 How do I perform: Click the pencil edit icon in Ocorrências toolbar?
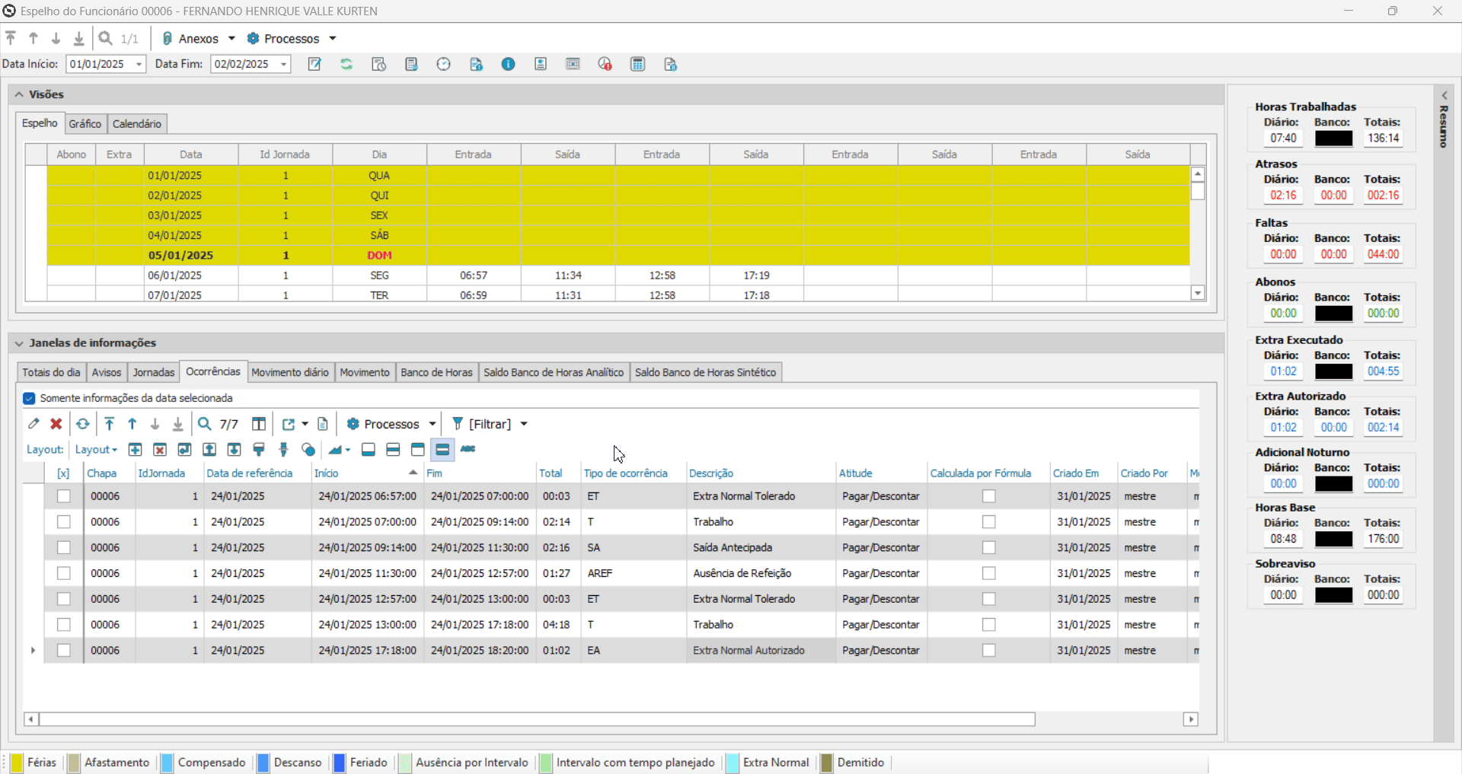[x=34, y=424]
